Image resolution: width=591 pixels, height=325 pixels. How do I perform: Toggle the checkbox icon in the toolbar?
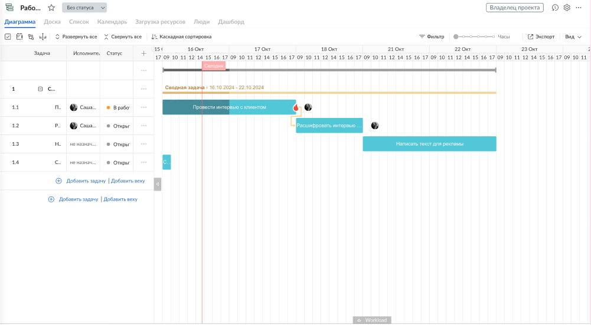pos(8,37)
